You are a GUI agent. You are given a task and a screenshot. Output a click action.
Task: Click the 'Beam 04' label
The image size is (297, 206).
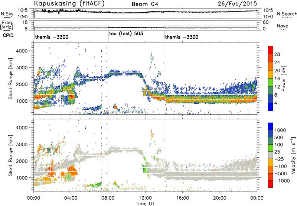pos(145,4)
